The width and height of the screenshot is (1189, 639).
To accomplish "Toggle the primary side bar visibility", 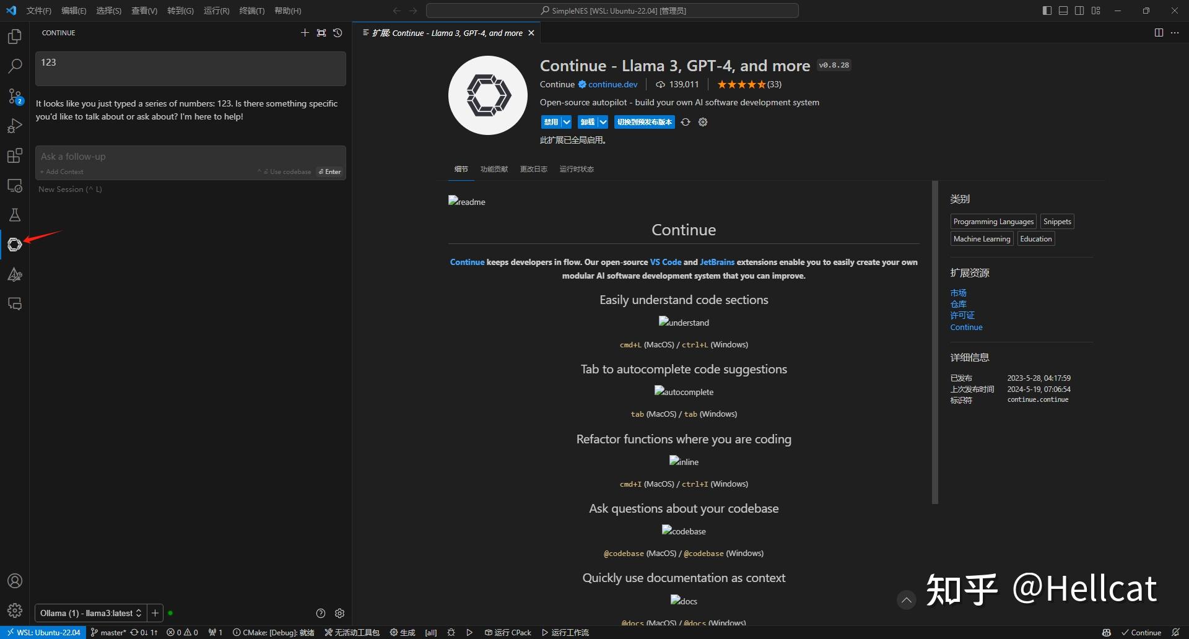I will click(1047, 11).
